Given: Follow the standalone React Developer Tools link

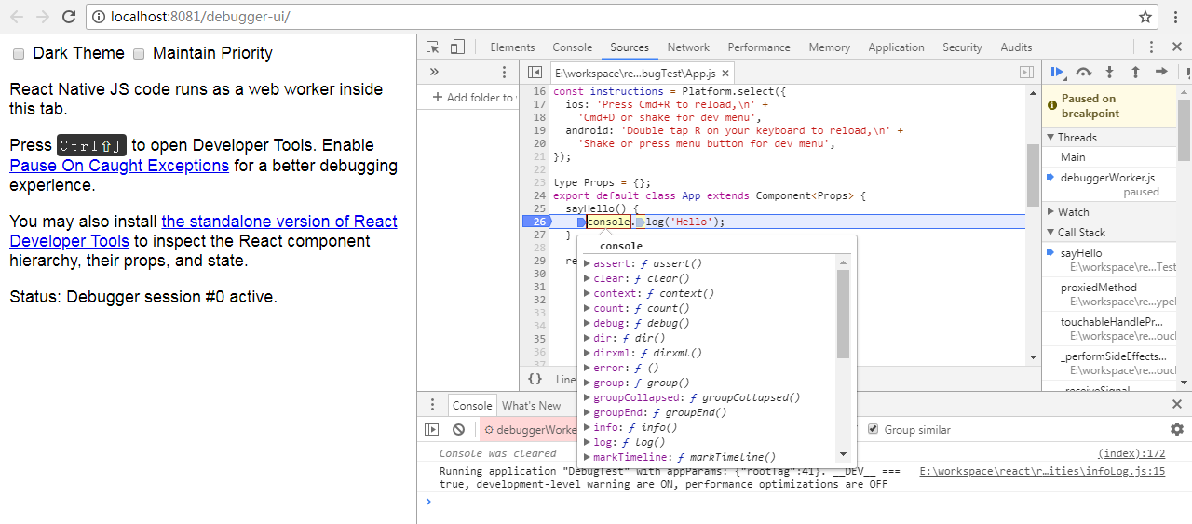Looking at the screenshot, I should (279, 222).
